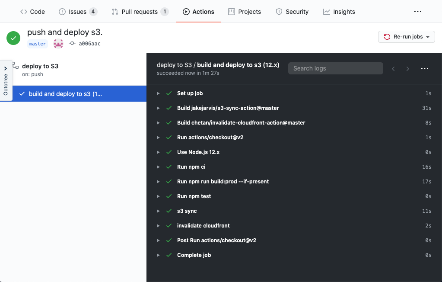This screenshot has width=442, height=282.
Task: Expand the Complete job step
Action: click(158, 255)
